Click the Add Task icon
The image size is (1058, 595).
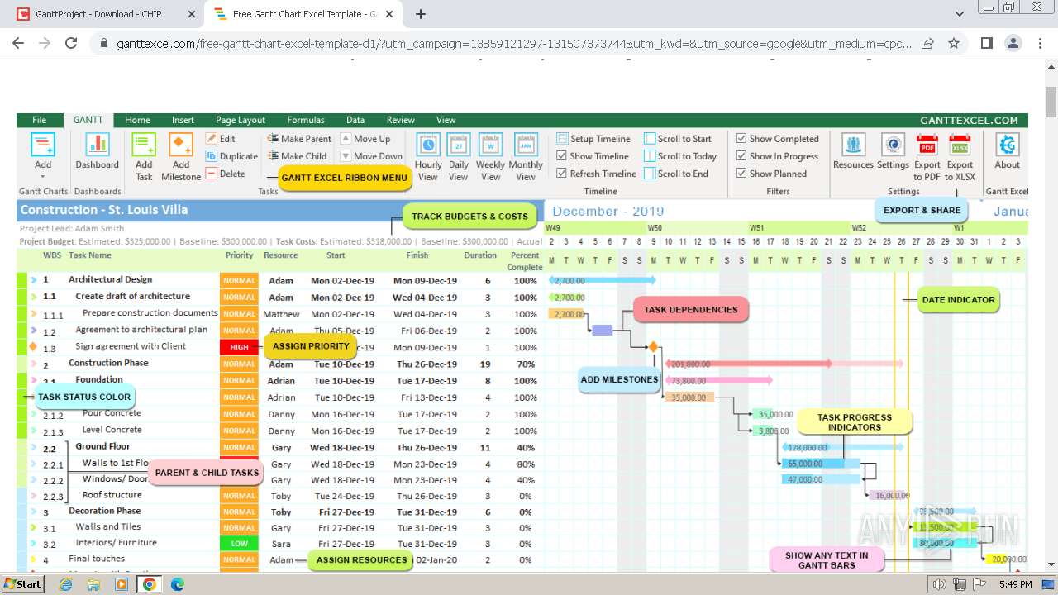(x=144, y=145)
